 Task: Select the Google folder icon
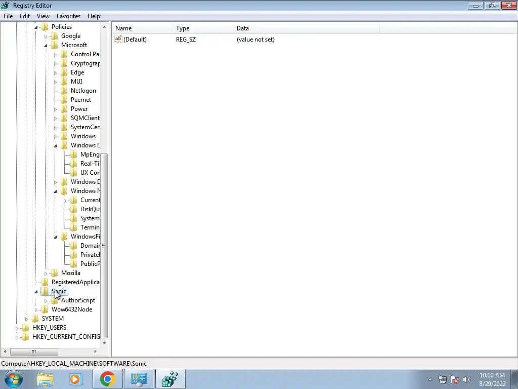55,36
